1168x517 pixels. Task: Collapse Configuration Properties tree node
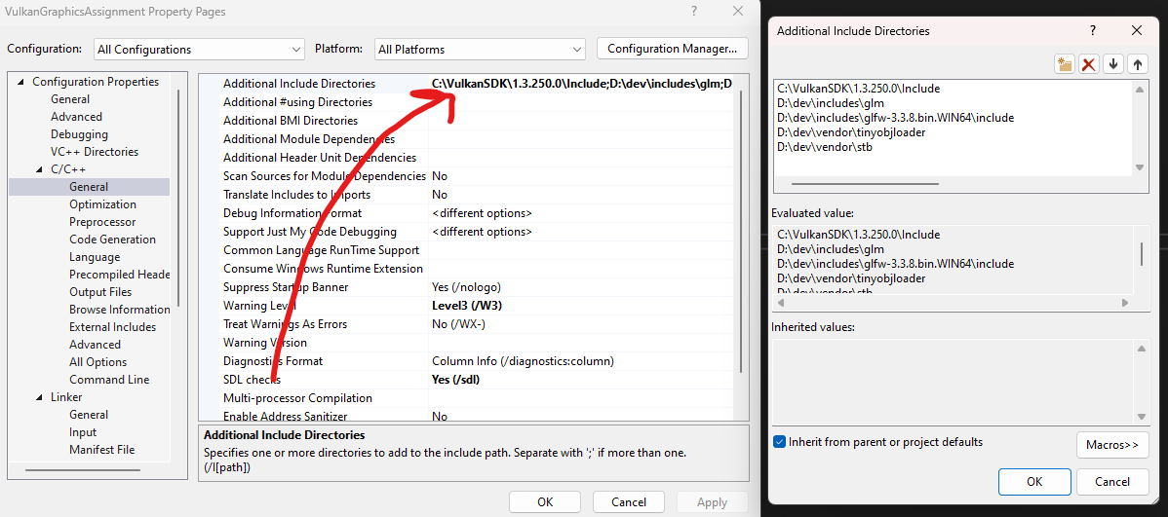pyautogui.click(x=20, y=82)
